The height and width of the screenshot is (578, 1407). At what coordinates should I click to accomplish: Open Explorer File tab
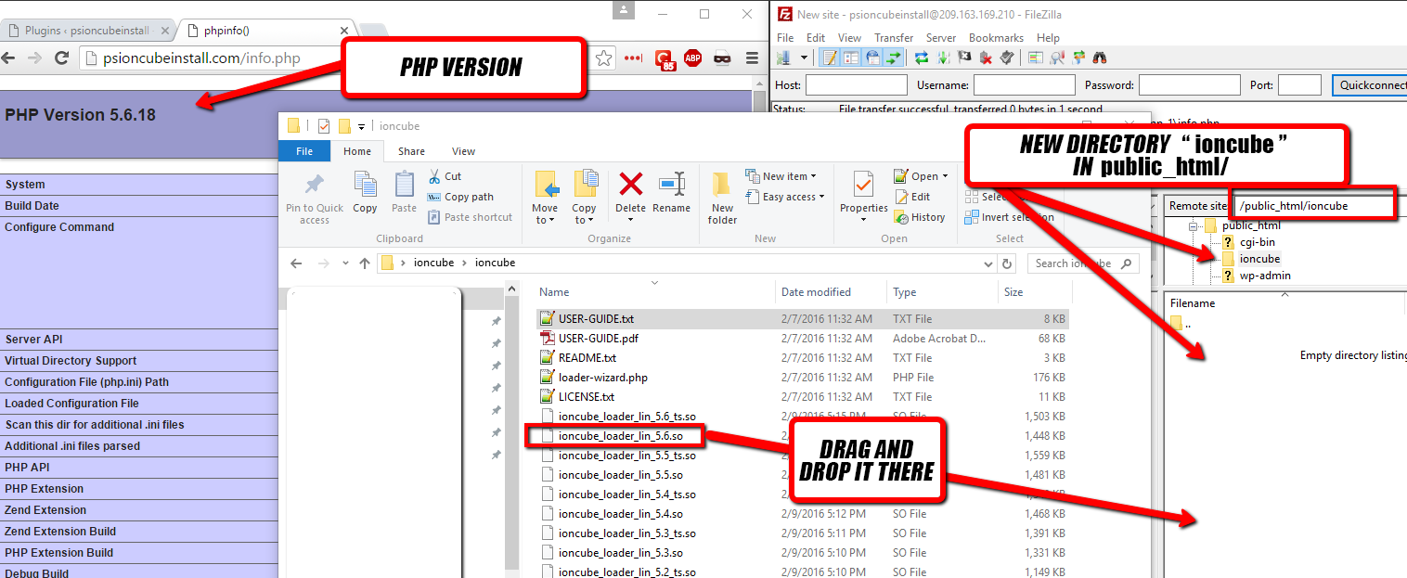tap(303, 151)
